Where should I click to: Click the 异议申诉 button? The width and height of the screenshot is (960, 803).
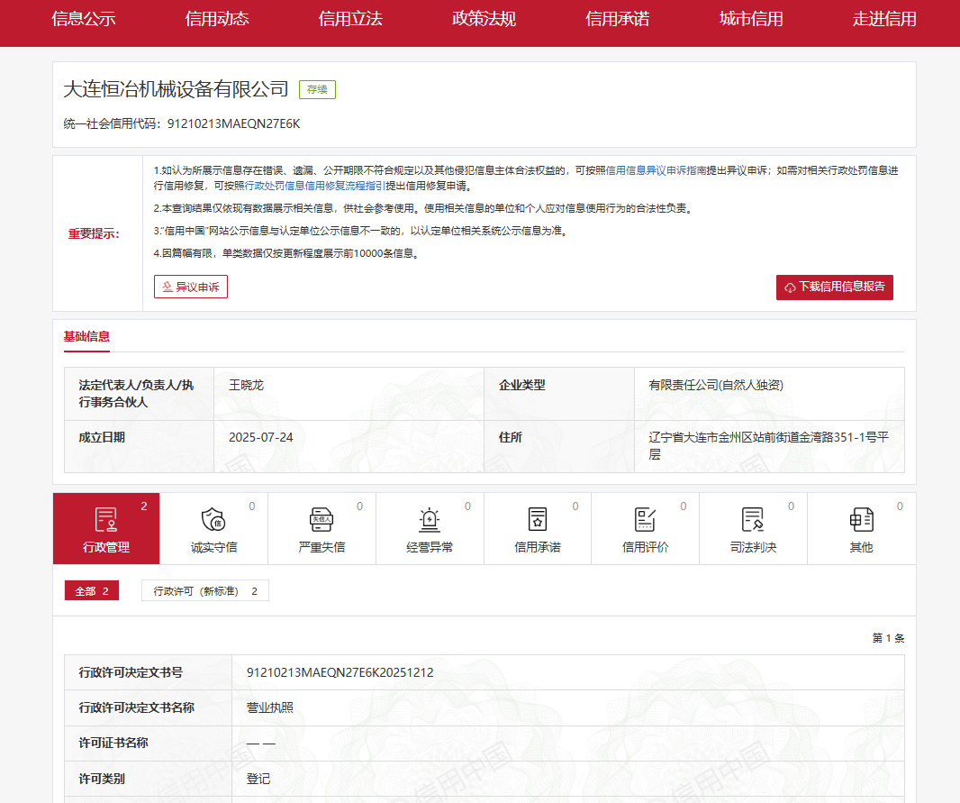(191, 287)
